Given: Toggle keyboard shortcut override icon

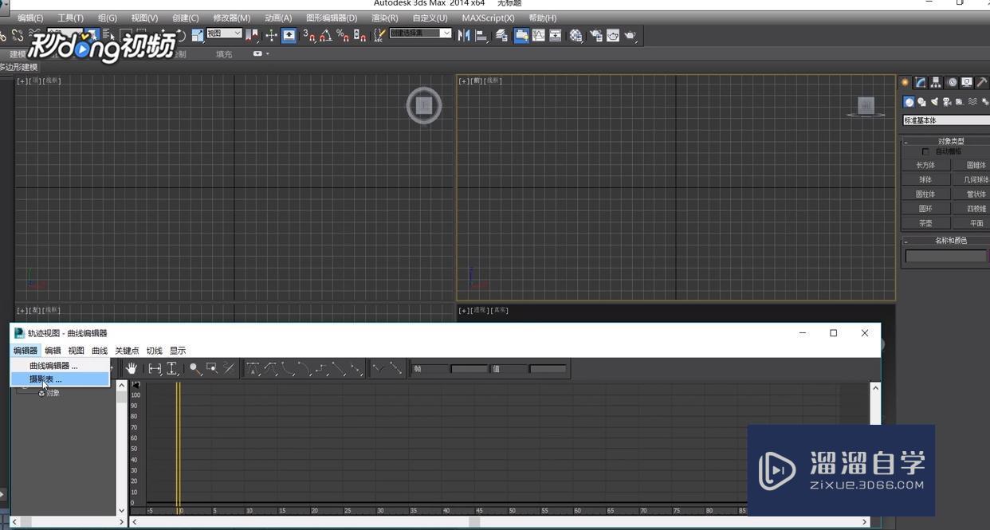Looking at the screenshot, I should coord(289,35).
